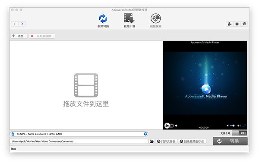
Task: Click the Apowersoft Media Player title text
Action: 205,43
